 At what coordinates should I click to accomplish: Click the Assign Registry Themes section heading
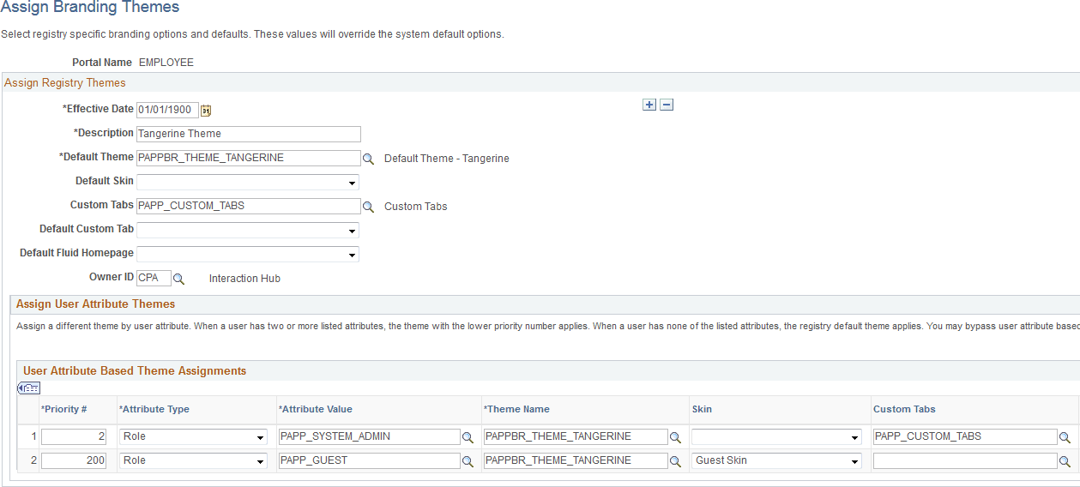[65, 83]
